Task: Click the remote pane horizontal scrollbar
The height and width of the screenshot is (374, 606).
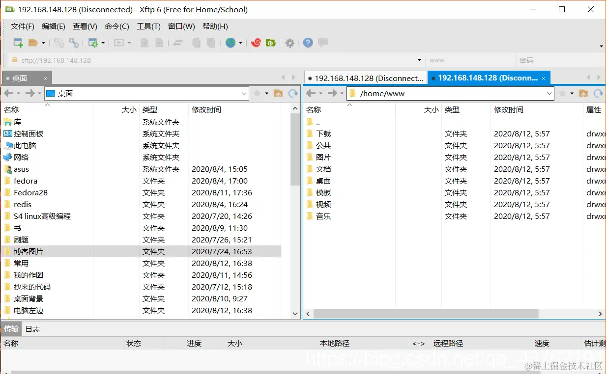Action: [x=426, y=314]
